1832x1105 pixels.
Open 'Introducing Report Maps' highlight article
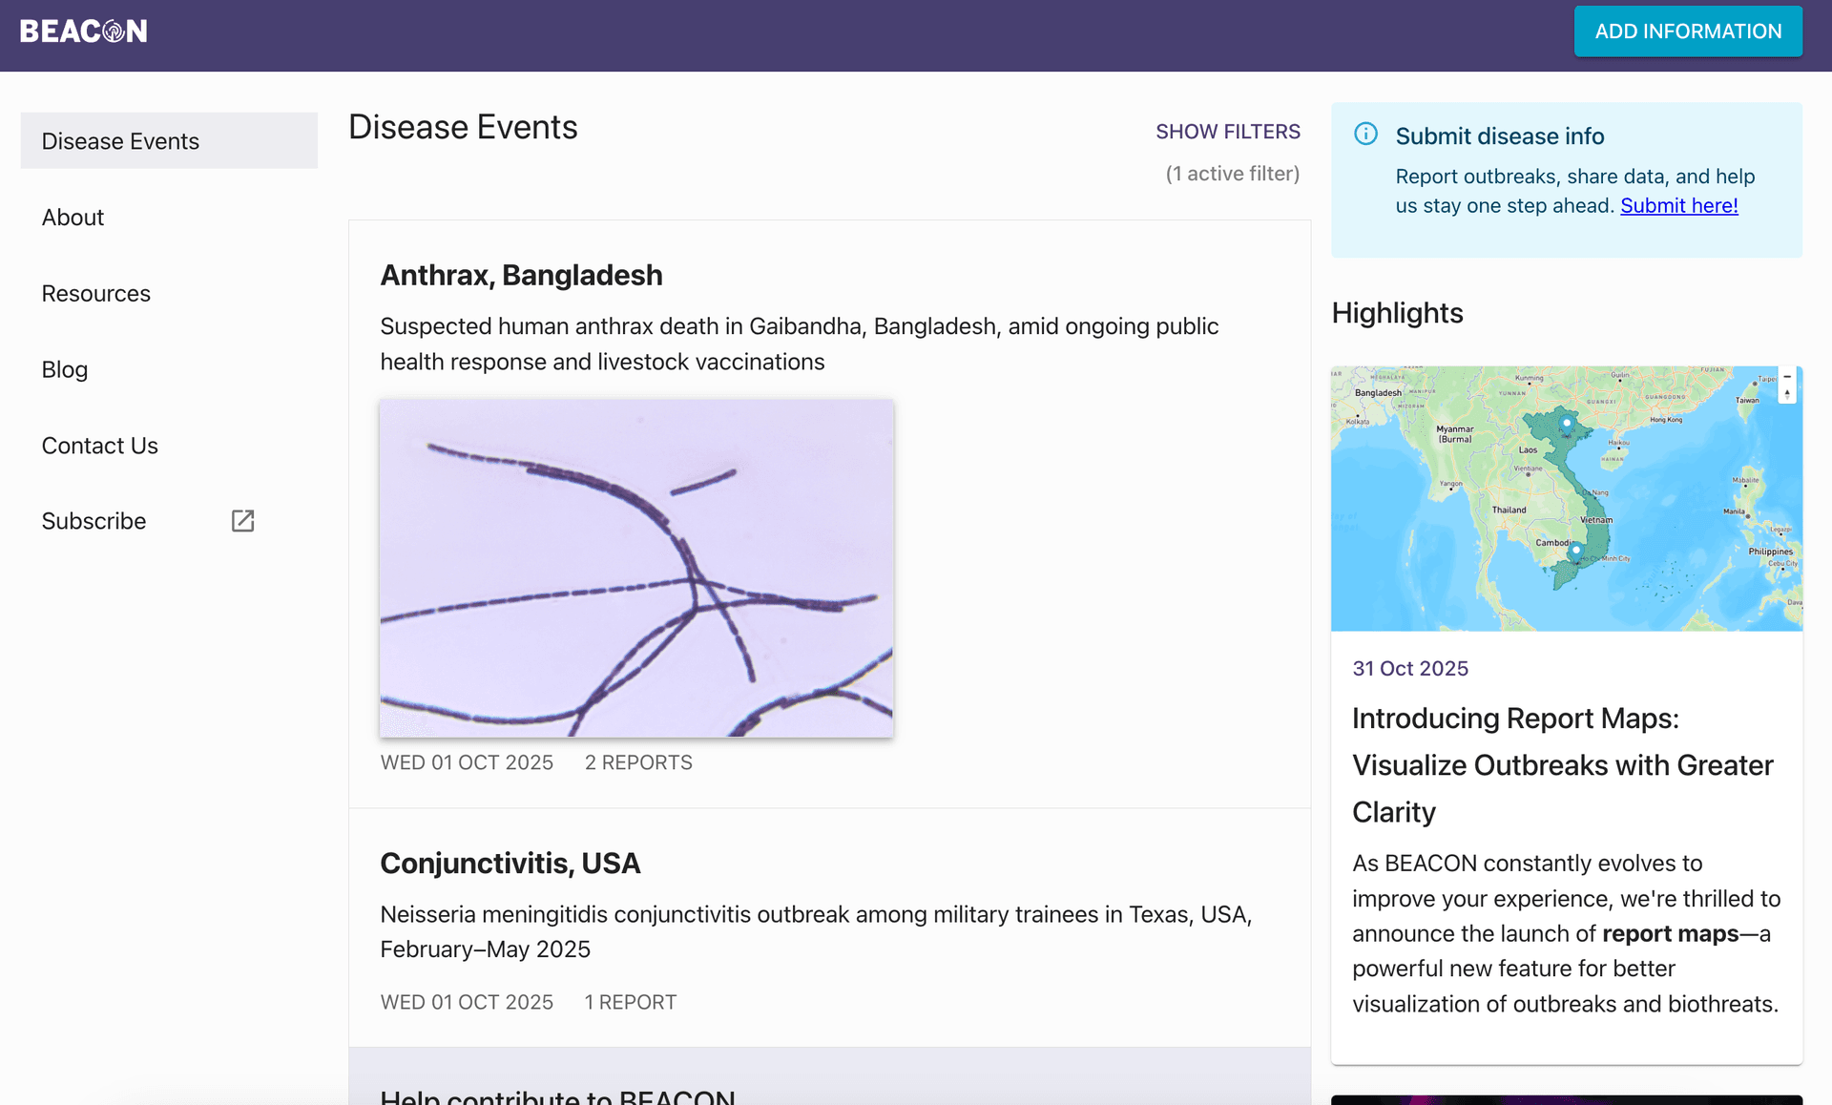(1562, 764)
